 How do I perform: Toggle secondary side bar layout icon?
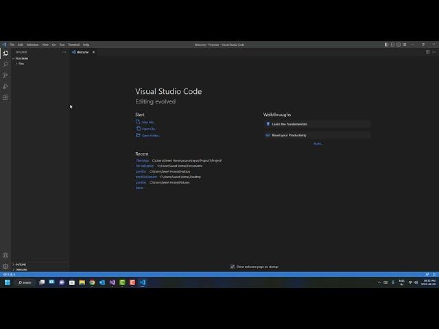(x=399, y=45)
